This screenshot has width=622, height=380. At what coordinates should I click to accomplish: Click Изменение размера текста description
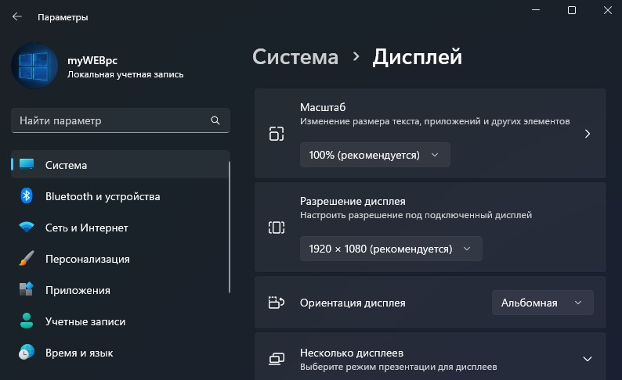435,121
